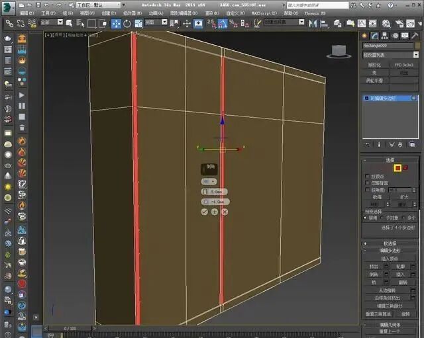Open the Modify panel tab
This screenshot has height=338, width=424.
[374, 36]
